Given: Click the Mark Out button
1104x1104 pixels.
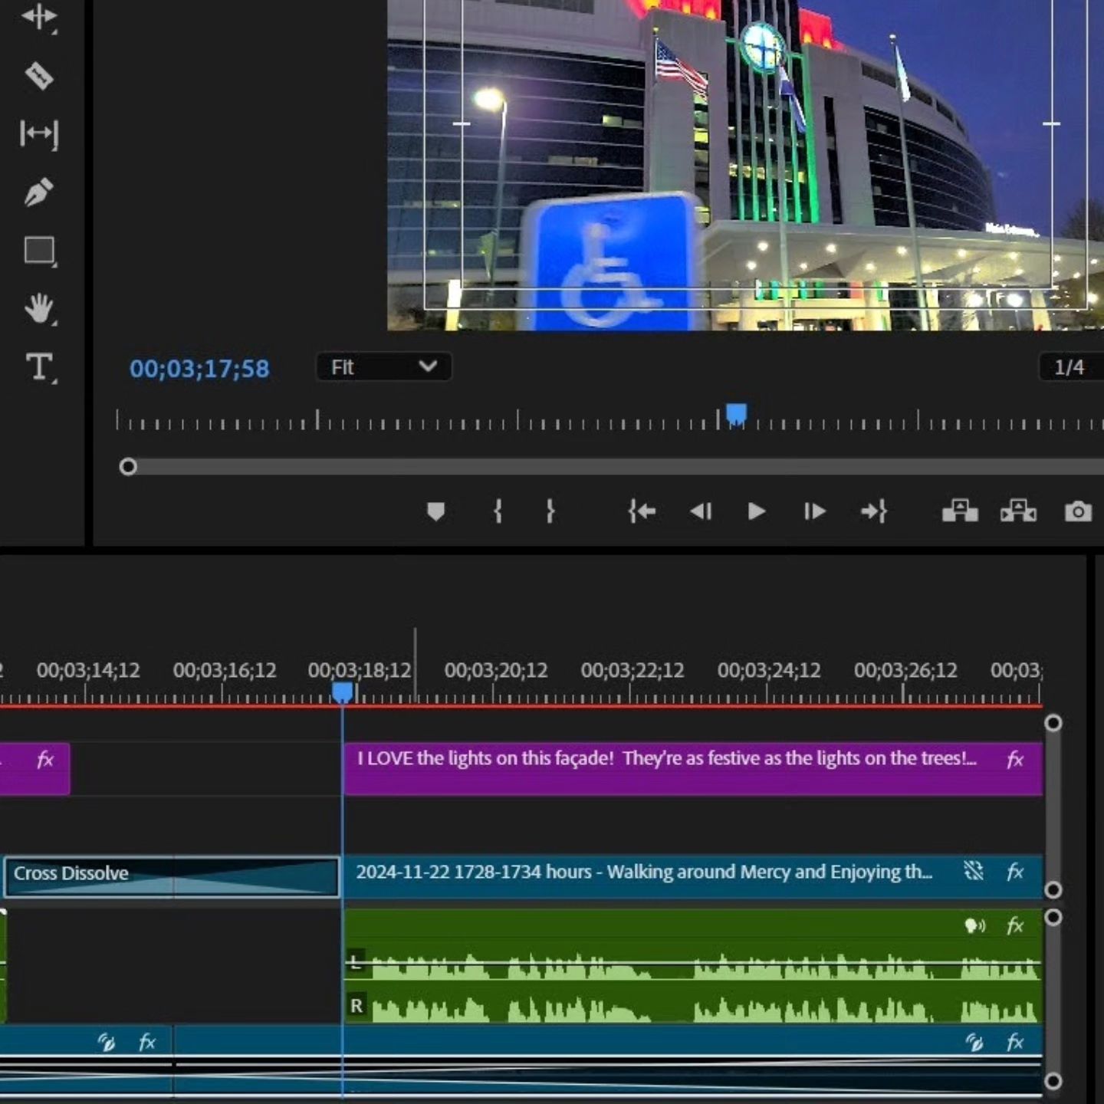Looking at the screenshot, I should 550,511.
